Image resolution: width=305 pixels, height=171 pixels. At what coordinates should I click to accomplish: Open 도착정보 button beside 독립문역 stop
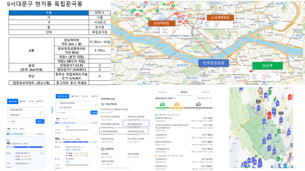(42, 153)
